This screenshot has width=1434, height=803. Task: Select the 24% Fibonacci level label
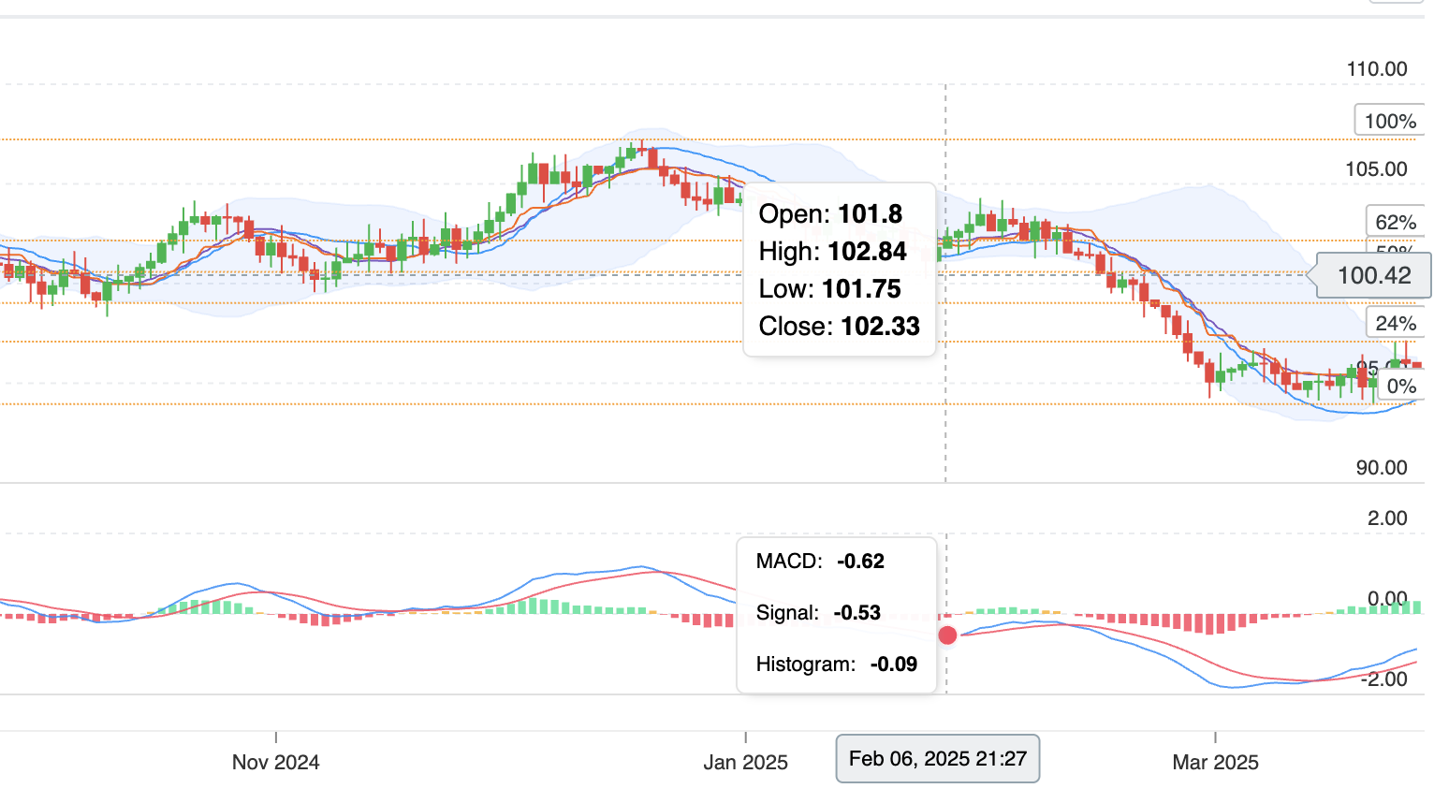pos(1395,323)
